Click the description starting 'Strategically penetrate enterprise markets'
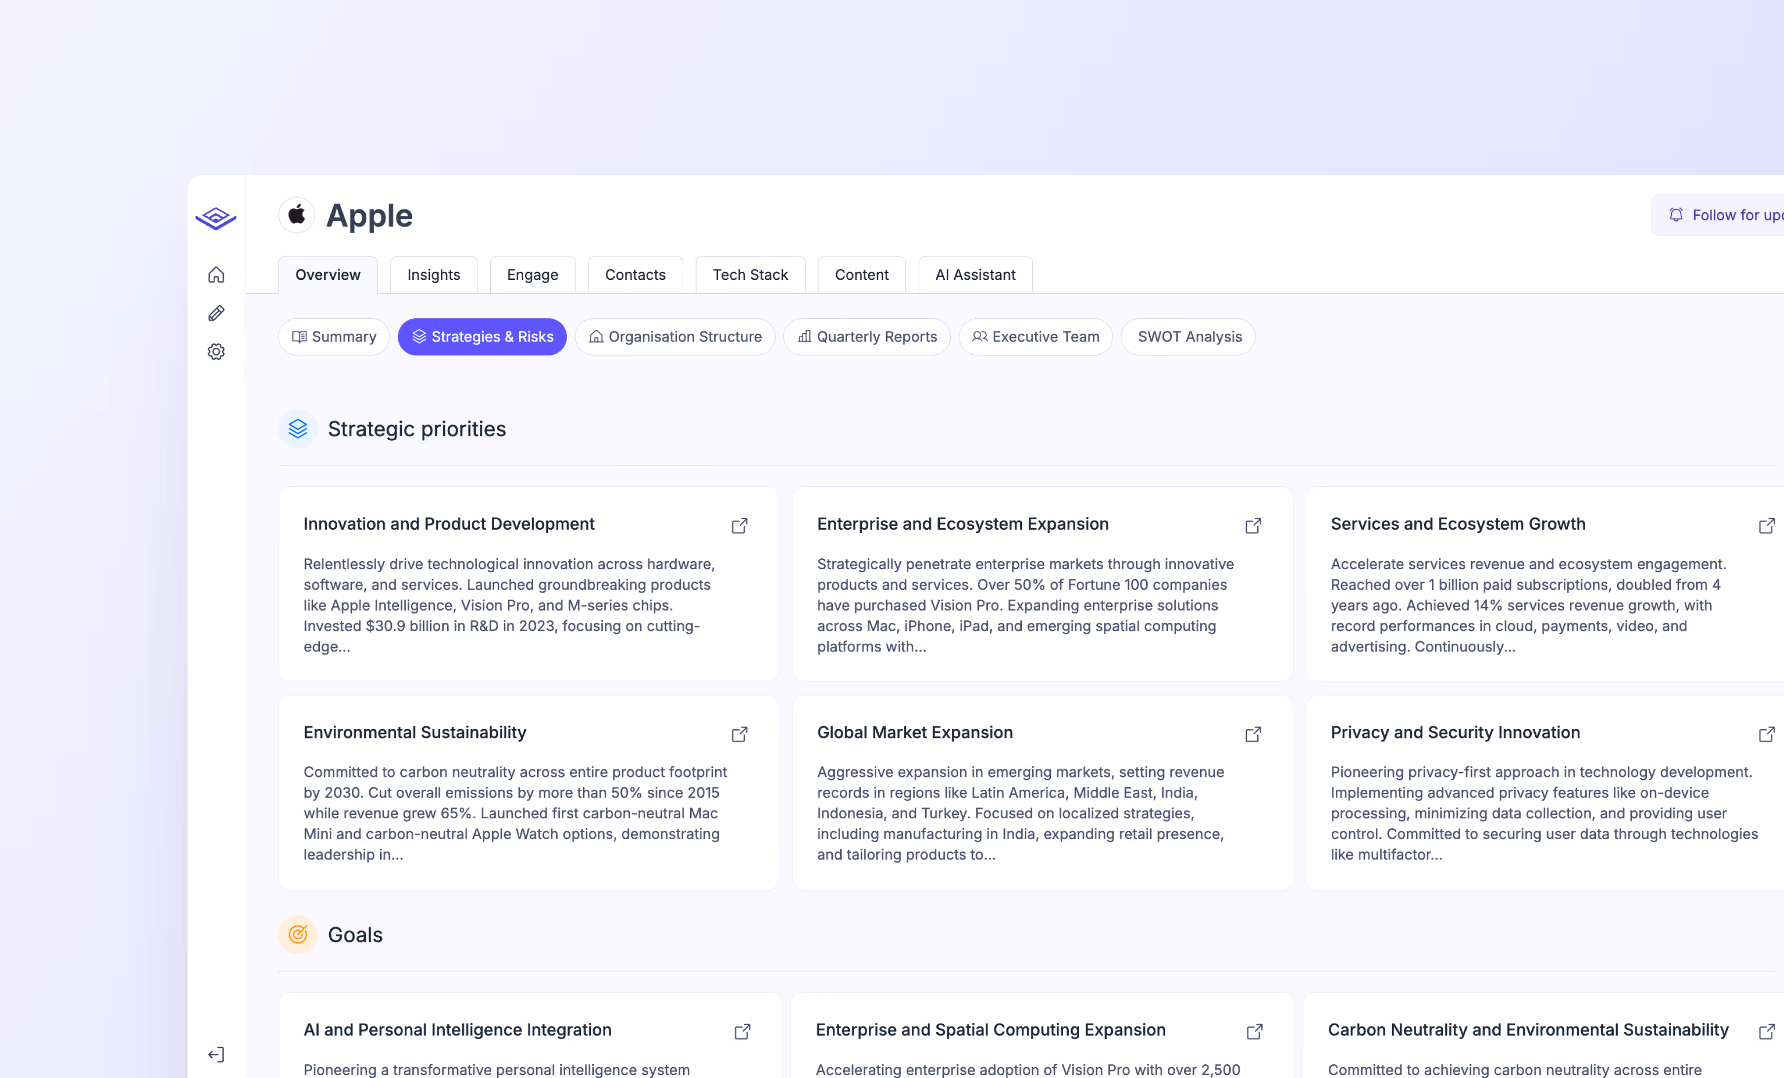The height and width of the screenshot is (1078, 1784). [1026, 605]
